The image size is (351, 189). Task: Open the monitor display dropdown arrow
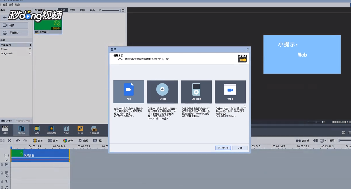tap(326, 141)
